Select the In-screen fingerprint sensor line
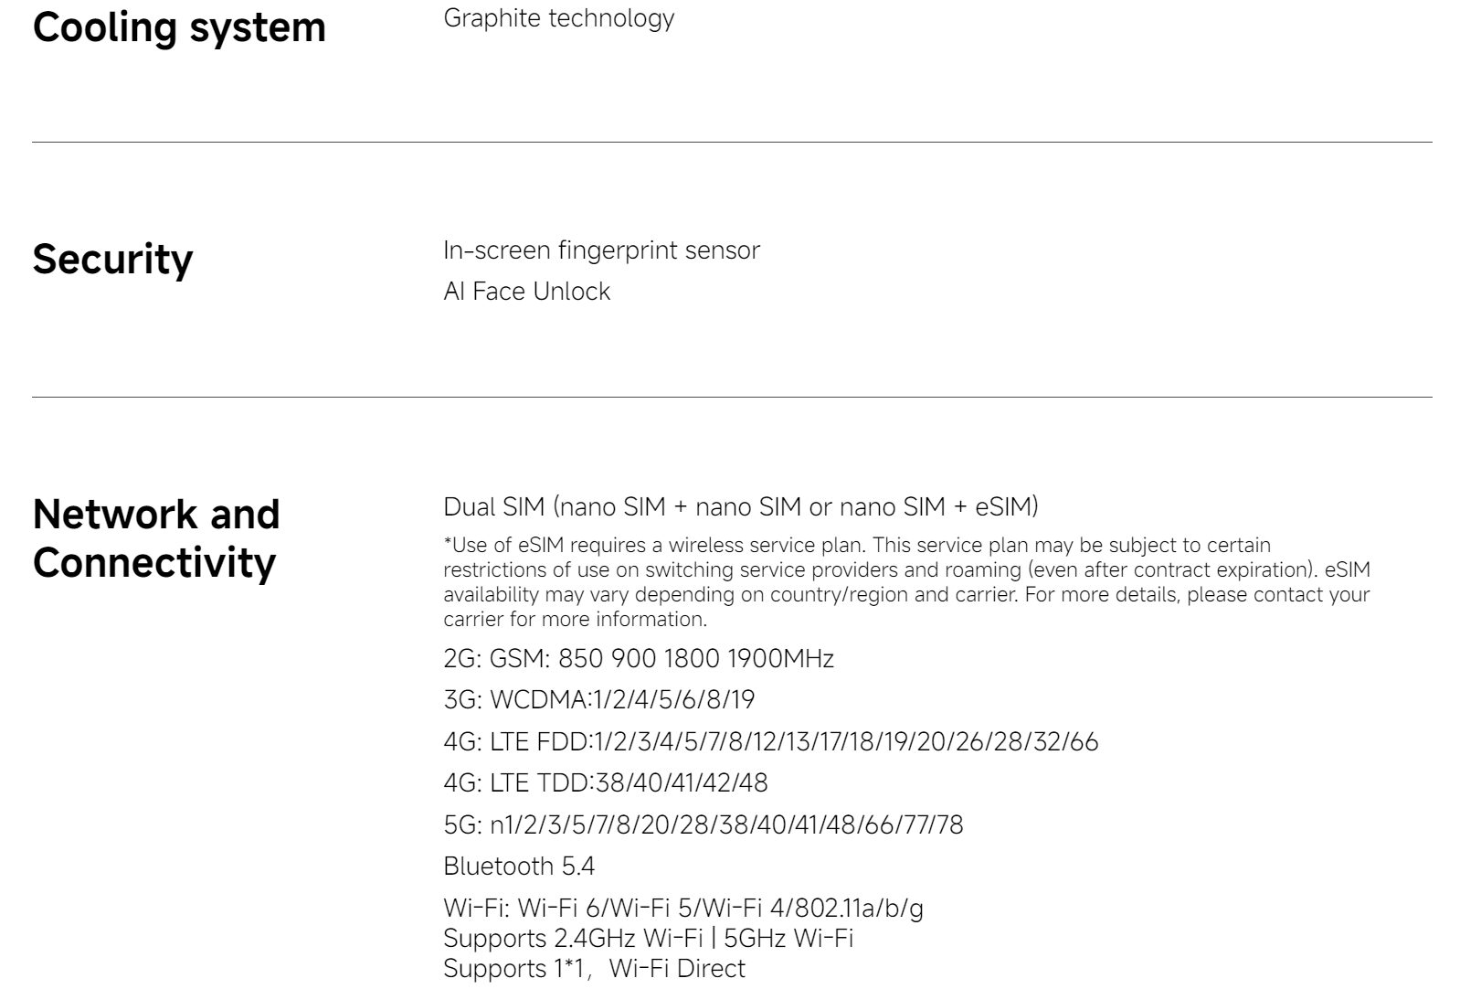The width and height of the screenshot is (1460, 989). pyautogui.click(x=601, y=250)
